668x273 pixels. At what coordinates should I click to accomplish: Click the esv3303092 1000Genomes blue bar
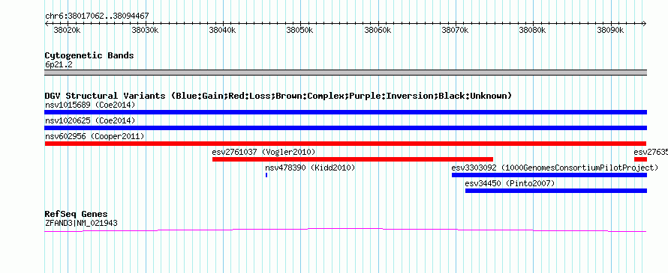click(x=549, y=175)
